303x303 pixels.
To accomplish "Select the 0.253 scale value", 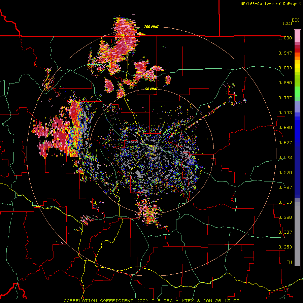I will (285, 247).
